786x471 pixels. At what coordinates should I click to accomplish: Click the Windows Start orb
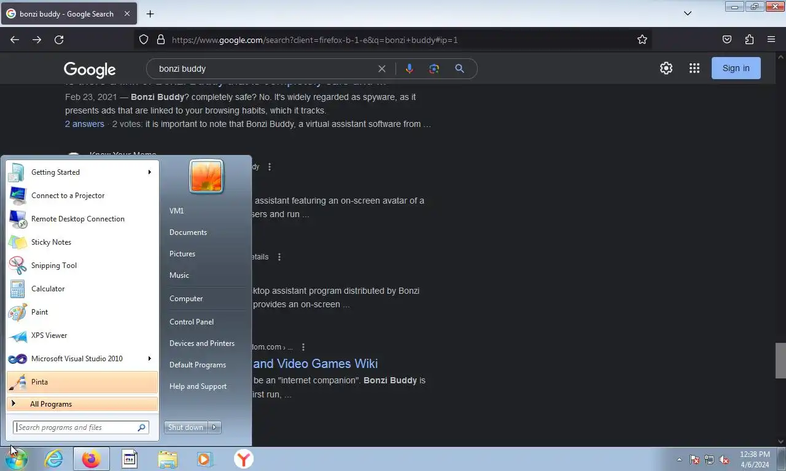tap(17, 459)
